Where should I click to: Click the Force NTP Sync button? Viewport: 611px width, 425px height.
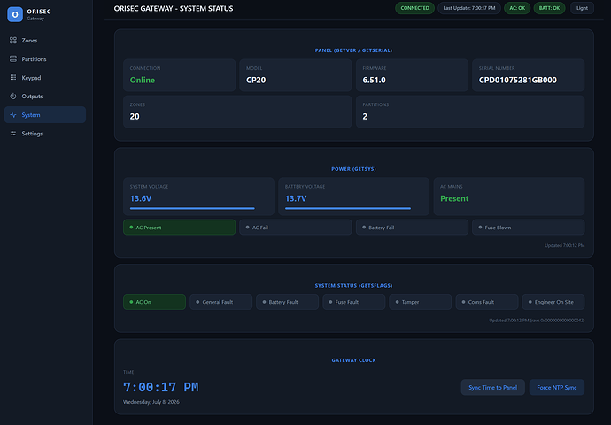[x=556, y=387]
